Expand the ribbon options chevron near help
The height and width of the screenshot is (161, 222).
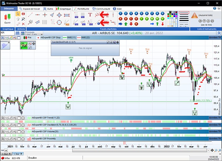point(219,8)
